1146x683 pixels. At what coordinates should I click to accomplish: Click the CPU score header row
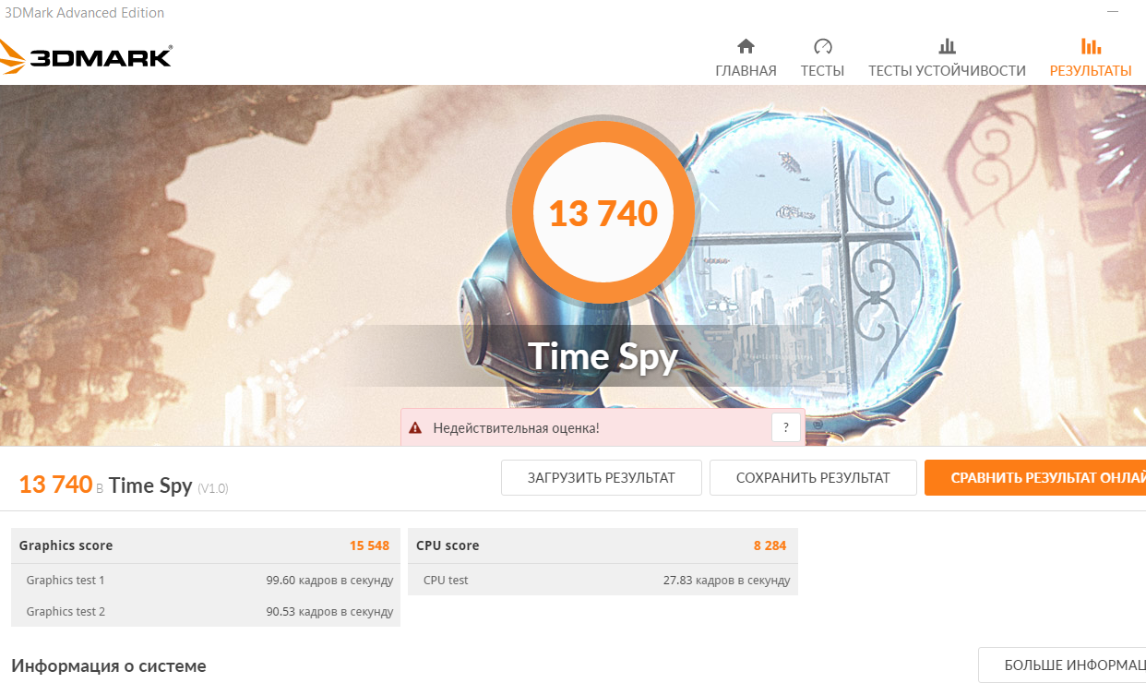pyautogui.click(x=603, y=545)
